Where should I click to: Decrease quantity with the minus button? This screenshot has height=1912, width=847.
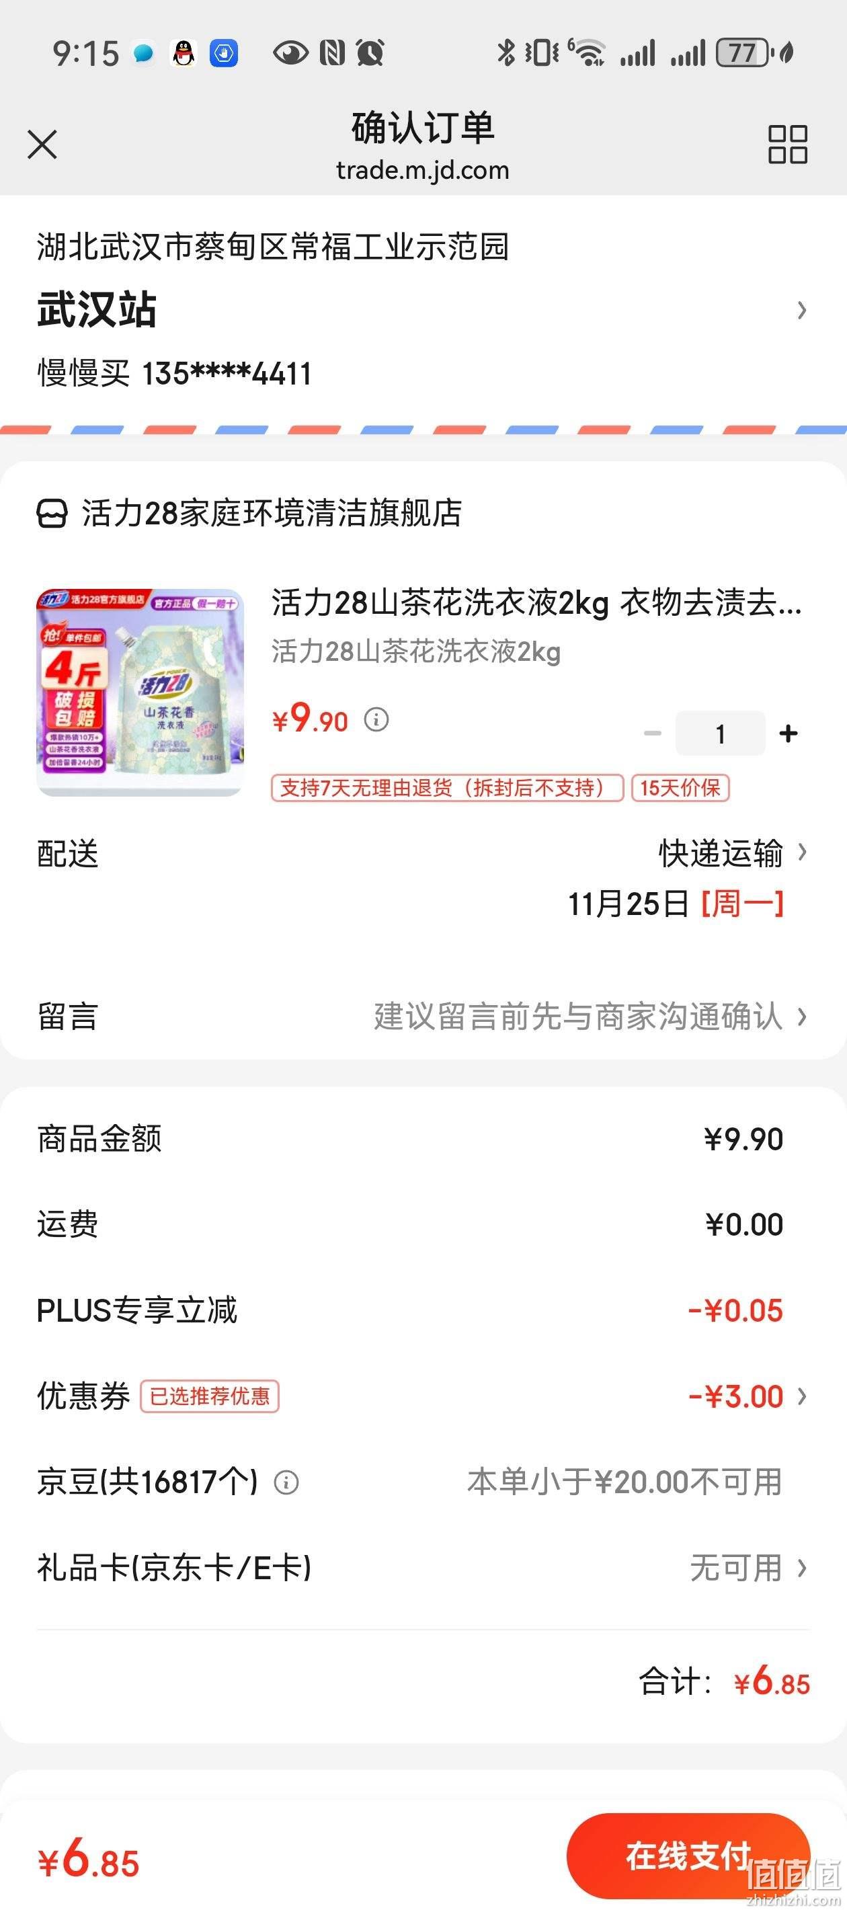tap(653, 733)
